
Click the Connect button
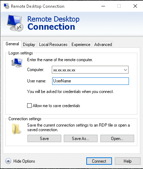[99, 161]
